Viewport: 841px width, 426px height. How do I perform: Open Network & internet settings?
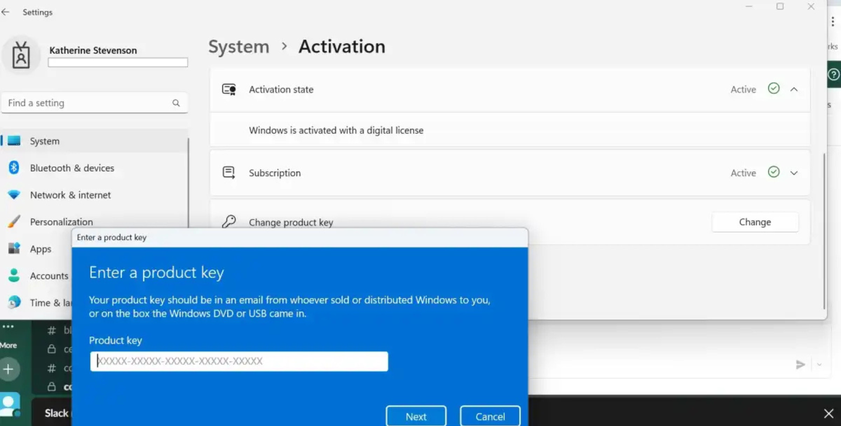pos(70,195)
